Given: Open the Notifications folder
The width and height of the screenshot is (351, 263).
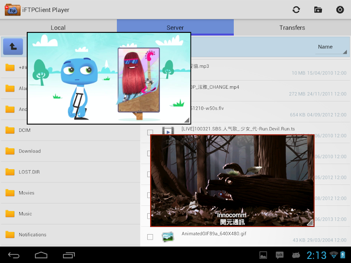Looking at the screenshot, I should (x=70, y=235).
